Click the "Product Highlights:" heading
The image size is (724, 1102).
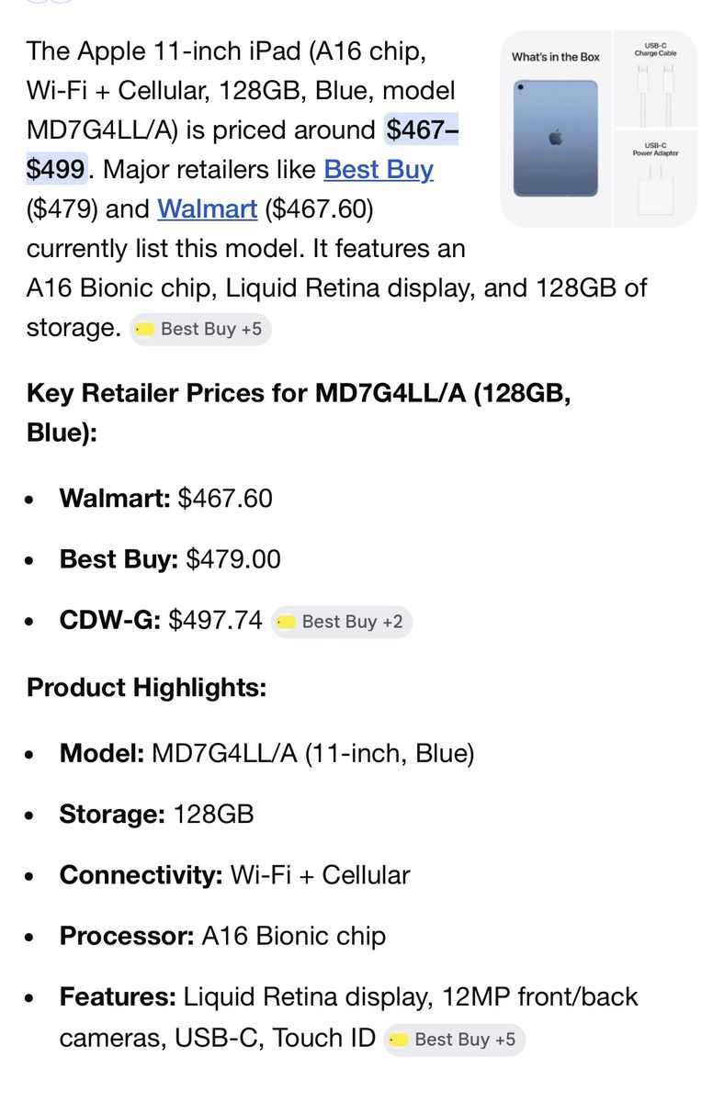(x=147, y=688)
